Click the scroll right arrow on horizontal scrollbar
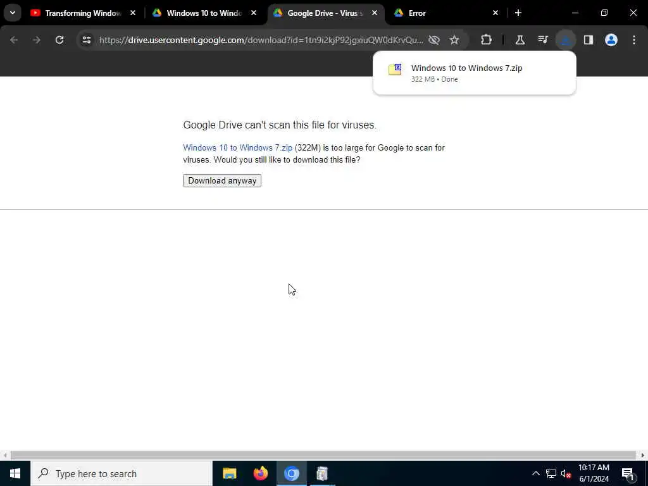The width and height of the screenshot is (648, 486). (x=643, y=455)
